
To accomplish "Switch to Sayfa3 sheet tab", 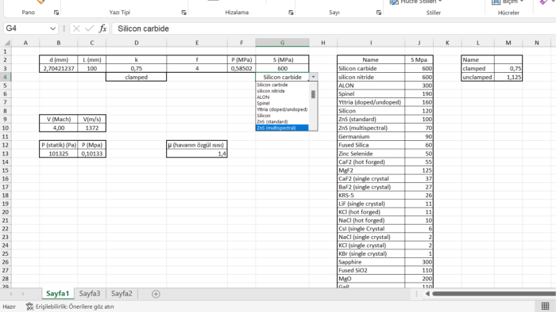I will click(90, 294).
